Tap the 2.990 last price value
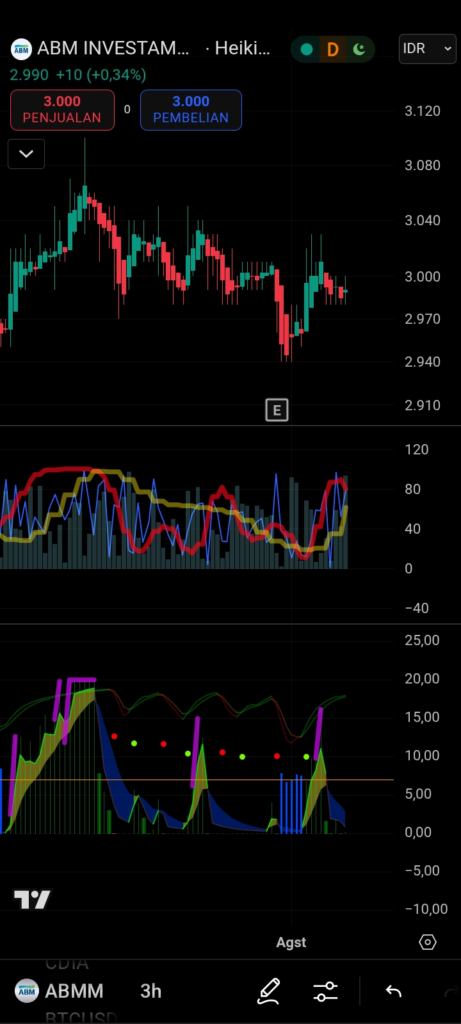This screenshot has height=1024, width=461. [29, 75]
